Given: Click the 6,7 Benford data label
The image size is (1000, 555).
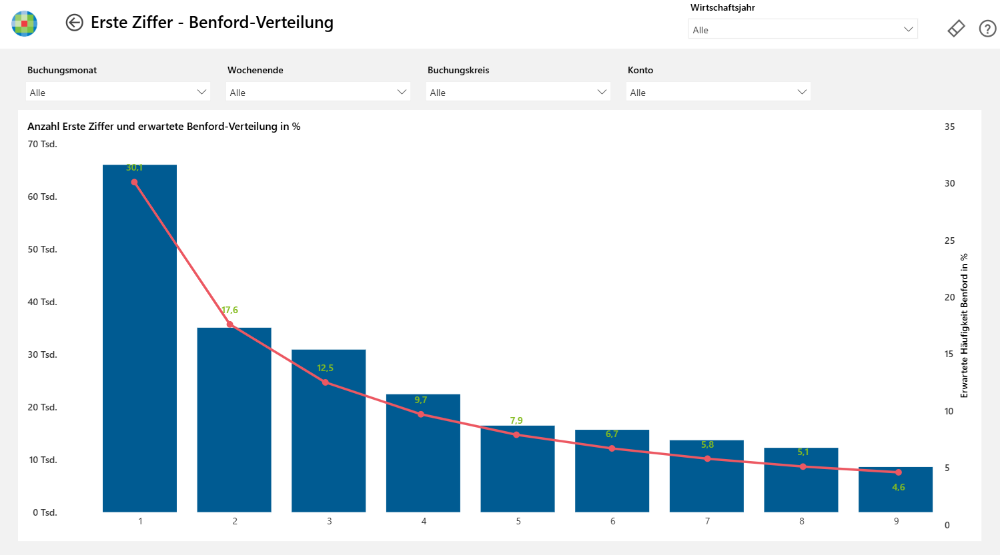Looking at the screenshot, I should tap(612, 434).
